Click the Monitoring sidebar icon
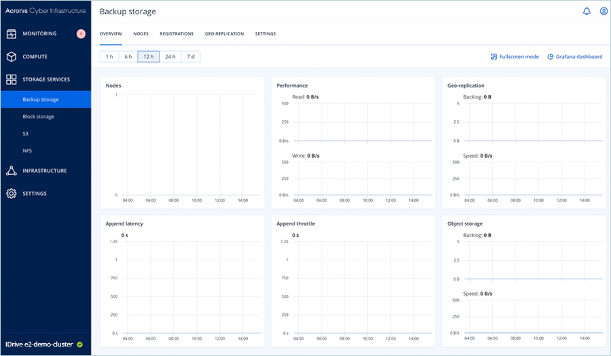The width and height of the screenshot is (611, 356). tap(11, 34)
